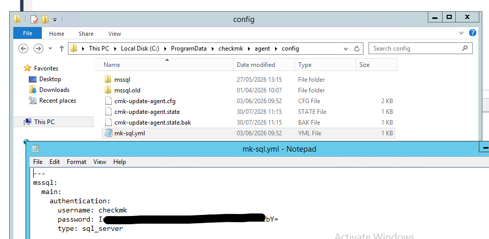Screen dimensions: 489x239
Task: Click the search magnifier icon
Action: point(464,49)
